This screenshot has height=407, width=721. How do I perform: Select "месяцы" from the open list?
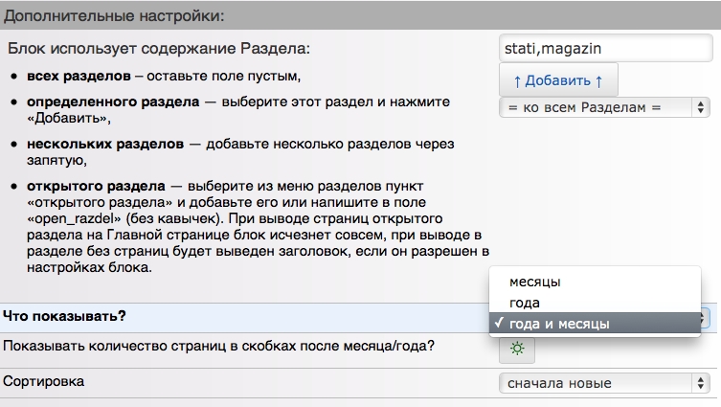[x=535, y=282]
